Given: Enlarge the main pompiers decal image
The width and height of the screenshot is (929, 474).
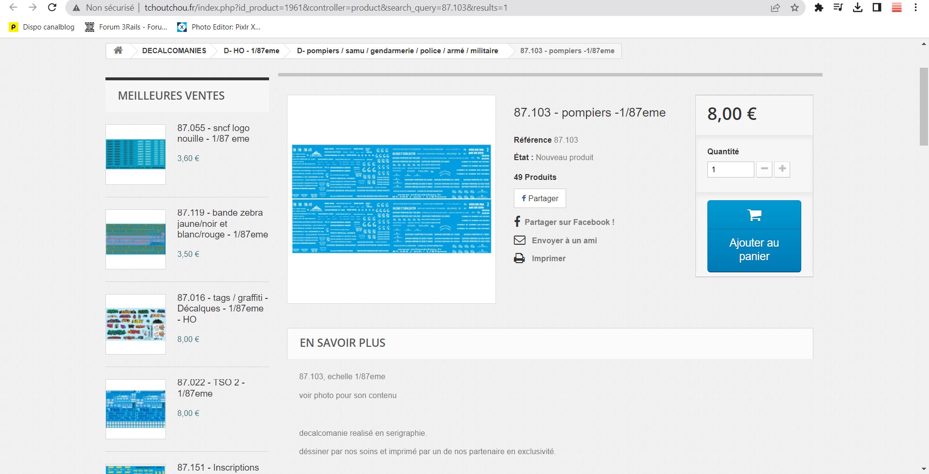Looking at the screenshot, I should (391, 199).
